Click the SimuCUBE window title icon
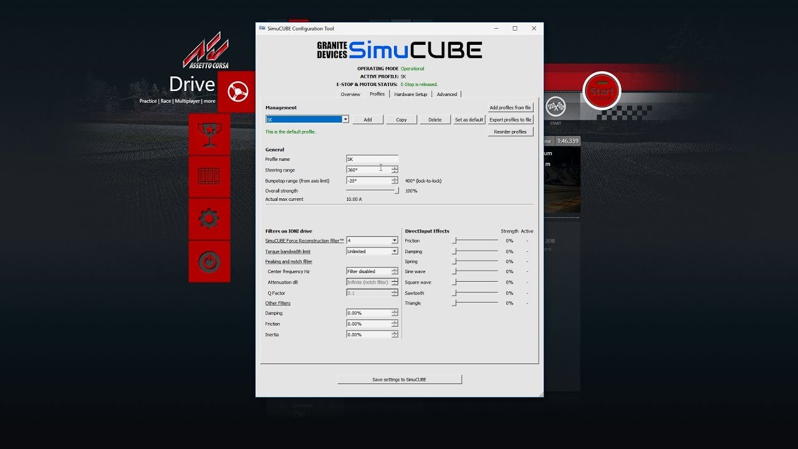The width and height of the screenshot is (798, 449). pyautogui.click(x=262, y=28)
